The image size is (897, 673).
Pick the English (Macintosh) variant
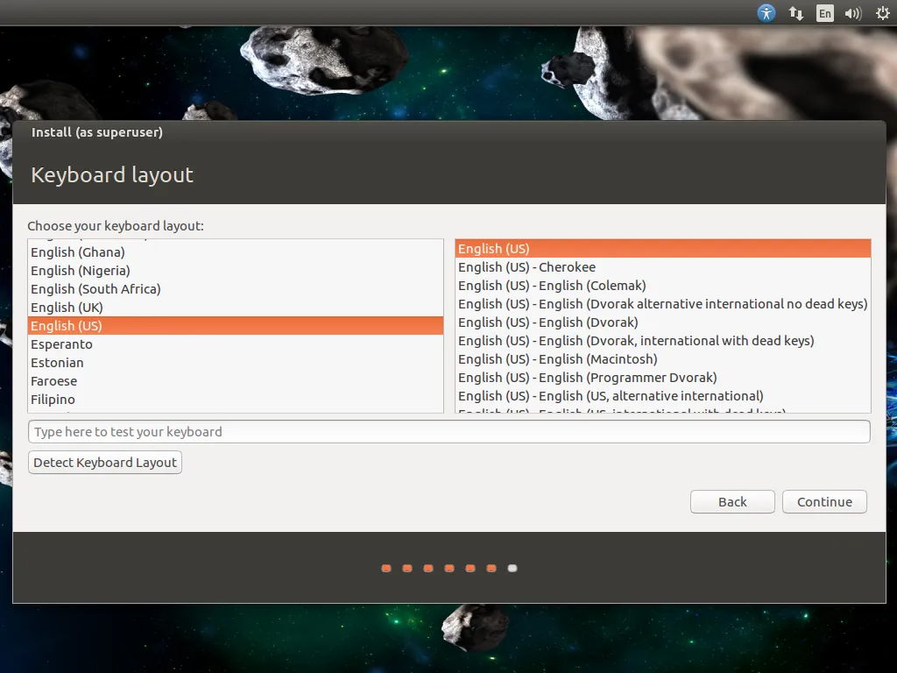[x=557, y=359]
